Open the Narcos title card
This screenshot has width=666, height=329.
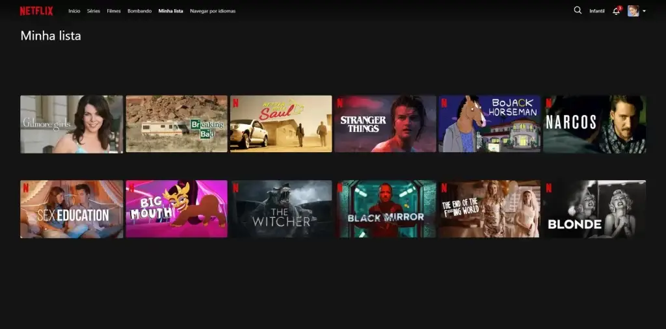594,124
